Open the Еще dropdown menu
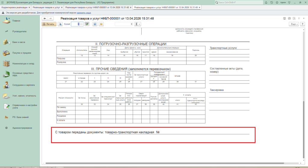Image resolution: width=308 pixels, height=168 pixels. 293,24
